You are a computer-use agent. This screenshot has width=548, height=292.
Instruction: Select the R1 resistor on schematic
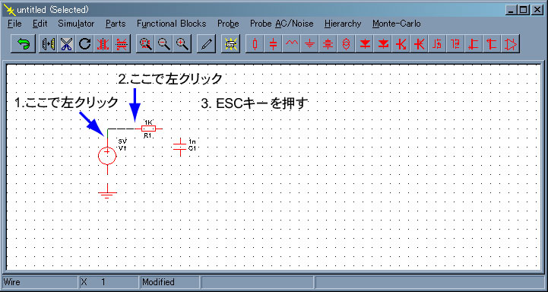pyautogui.click(x=148, y=129)
